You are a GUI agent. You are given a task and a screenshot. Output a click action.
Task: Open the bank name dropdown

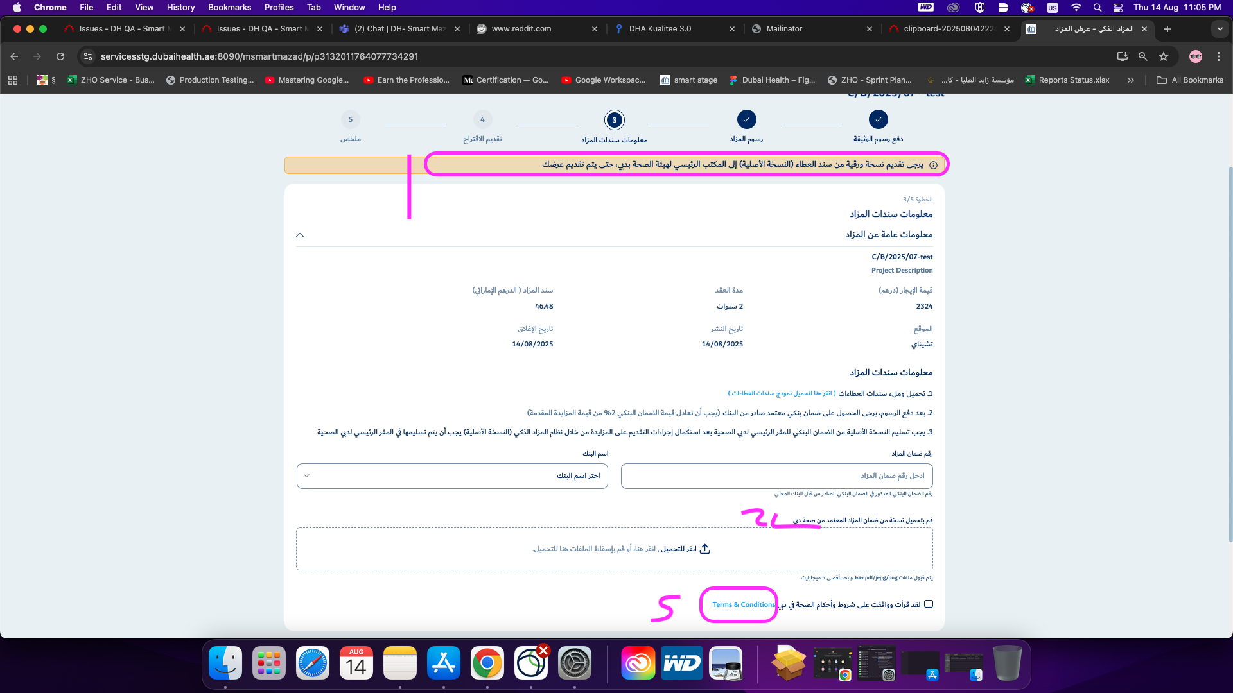[x=452, y=476]
